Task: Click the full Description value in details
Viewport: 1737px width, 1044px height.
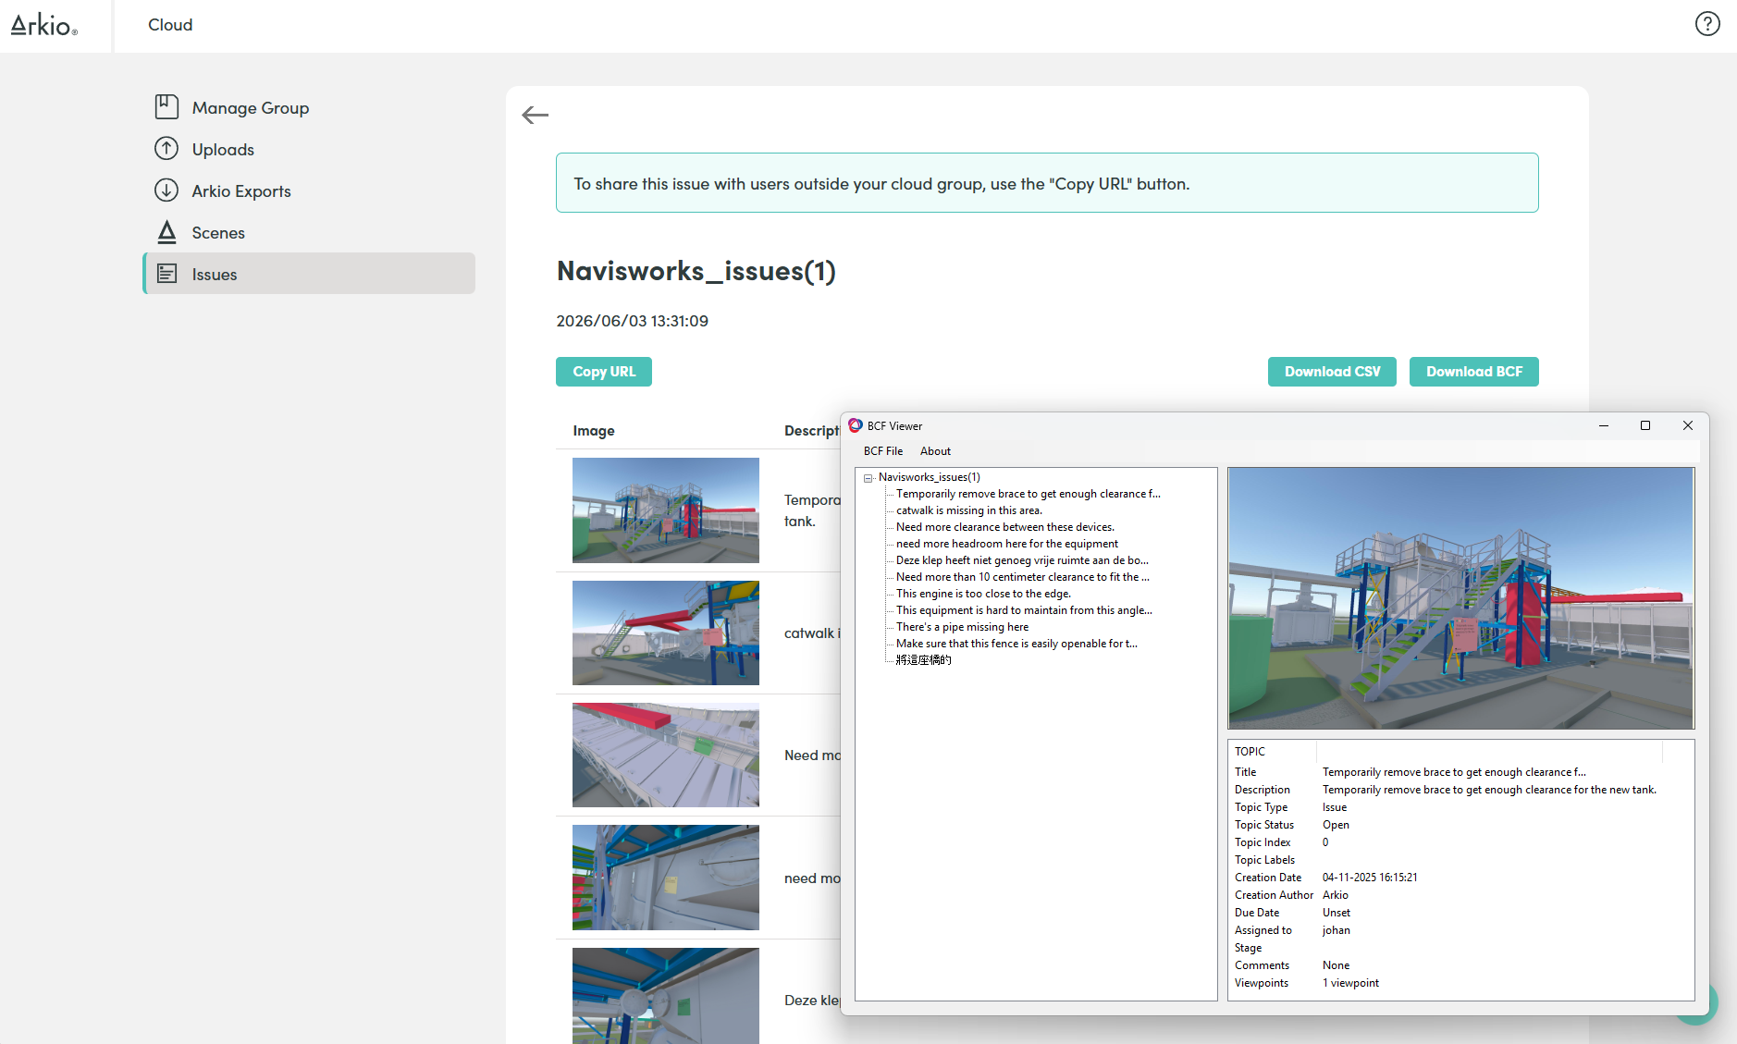Action: (x=1489, y=790)
